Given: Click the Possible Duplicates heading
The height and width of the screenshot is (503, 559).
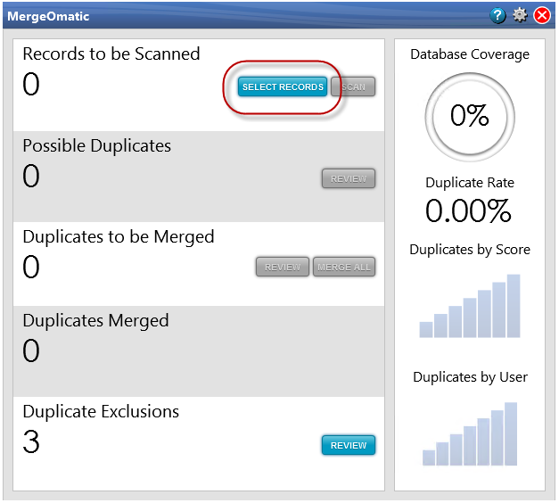Looking at the screenshot, I should click(x=97, y=146).
